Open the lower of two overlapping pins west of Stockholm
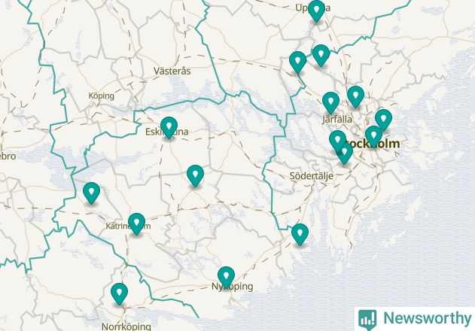Screen dimensions: 475x331 (345, 154)
